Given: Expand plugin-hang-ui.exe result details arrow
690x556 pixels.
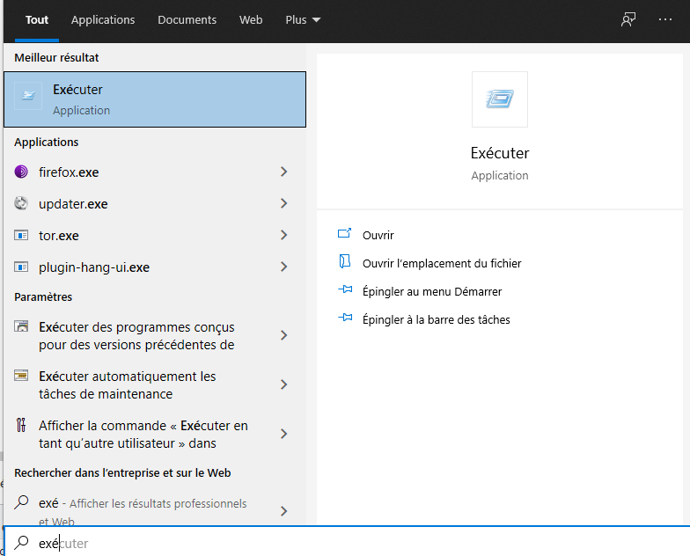Looking at the screenshot, I should (x=283, y=267).
